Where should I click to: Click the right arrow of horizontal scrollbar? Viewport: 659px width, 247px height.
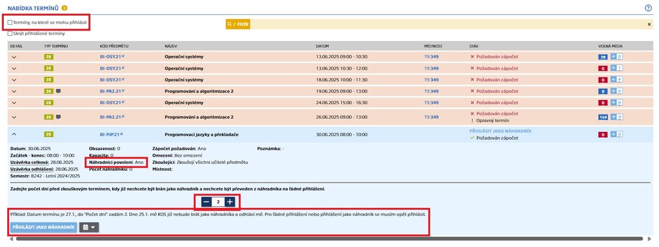tap(650, 239)
